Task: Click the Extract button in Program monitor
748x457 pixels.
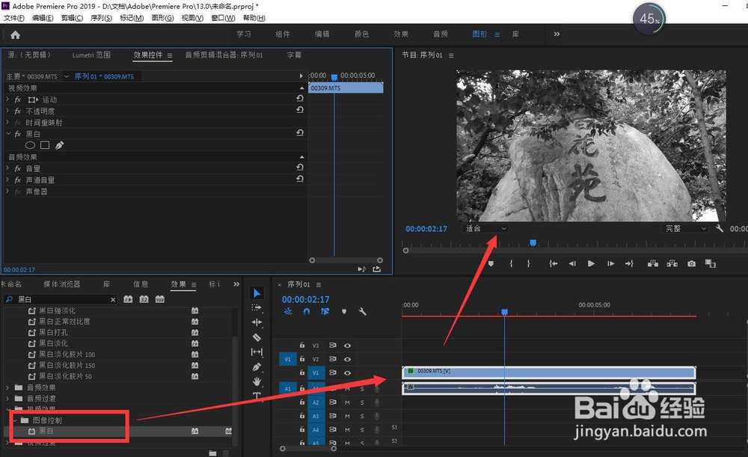Action: click(672, 263)
